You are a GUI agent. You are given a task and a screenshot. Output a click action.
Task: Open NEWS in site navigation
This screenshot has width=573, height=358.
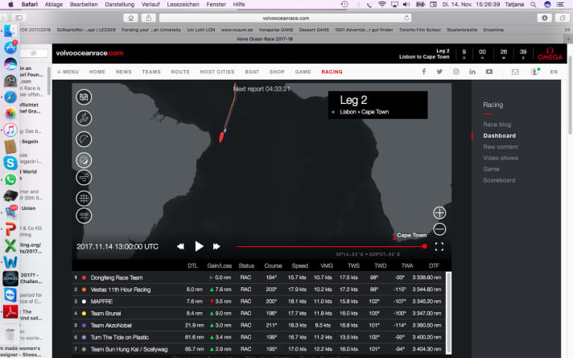[123, 72]
